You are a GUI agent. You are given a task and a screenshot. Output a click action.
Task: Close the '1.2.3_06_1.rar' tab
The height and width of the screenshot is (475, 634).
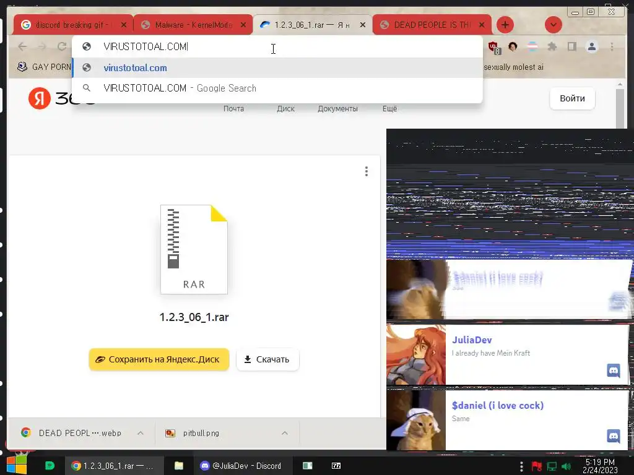click(363, 25)
